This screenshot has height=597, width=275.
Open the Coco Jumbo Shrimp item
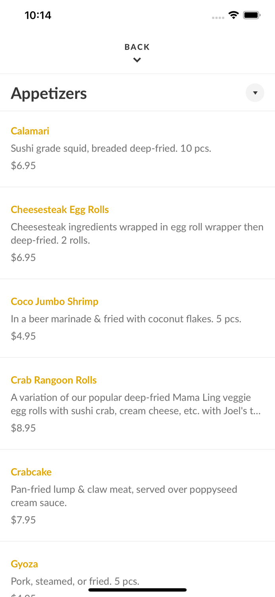[54, 301]
